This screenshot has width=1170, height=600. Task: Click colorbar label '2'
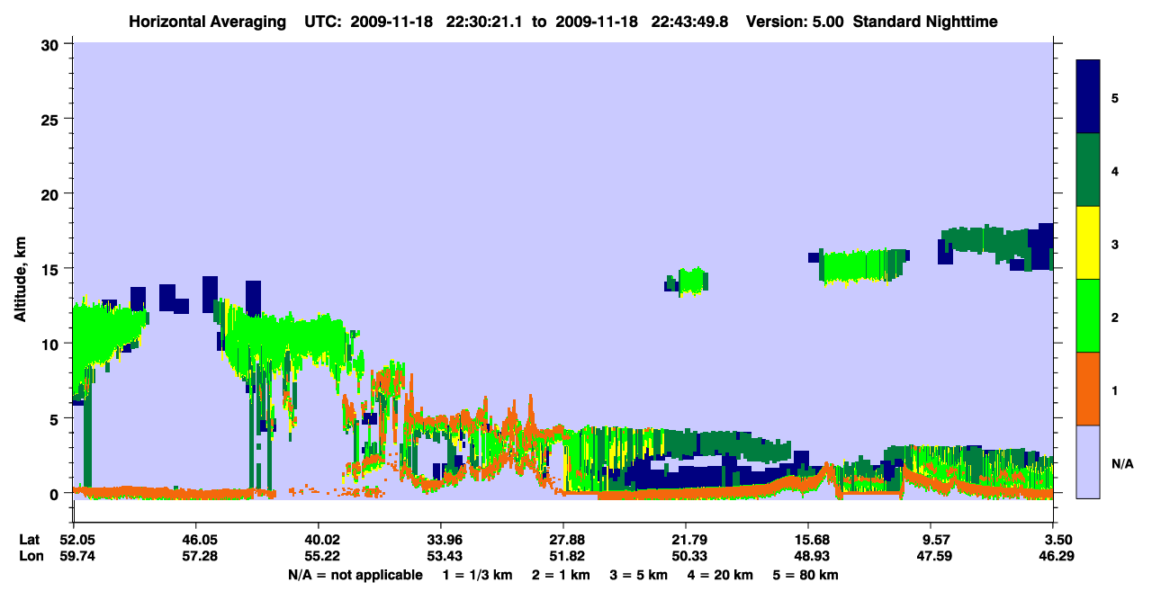coord(1115,316)
